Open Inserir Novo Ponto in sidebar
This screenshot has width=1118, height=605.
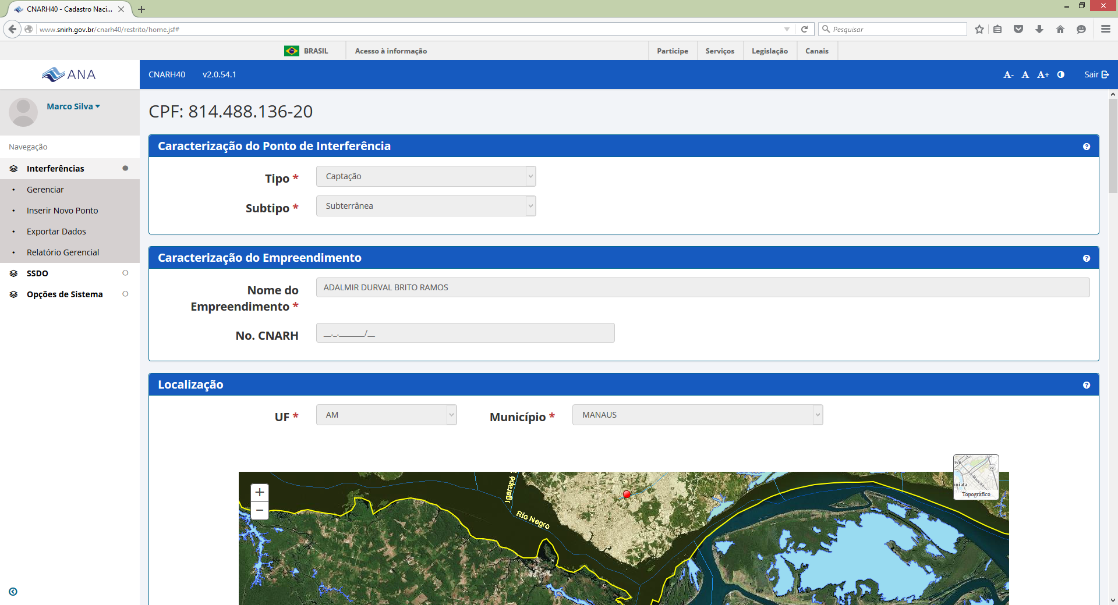point(62,211)
